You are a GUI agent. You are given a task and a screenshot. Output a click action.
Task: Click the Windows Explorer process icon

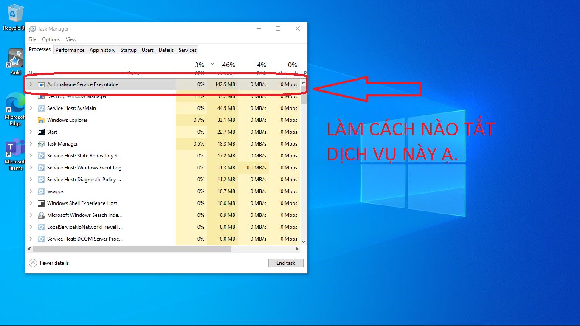pyautogui.click(x=41, y=120)
